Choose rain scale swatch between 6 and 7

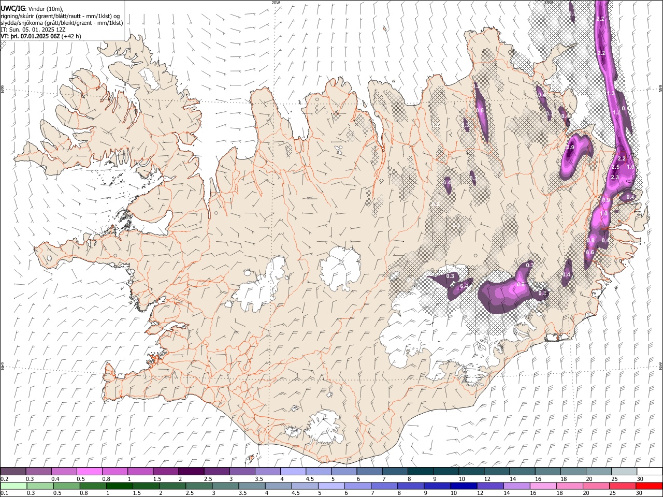click(358, 486)
